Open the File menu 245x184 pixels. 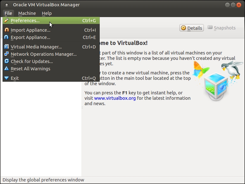[8, 13]
